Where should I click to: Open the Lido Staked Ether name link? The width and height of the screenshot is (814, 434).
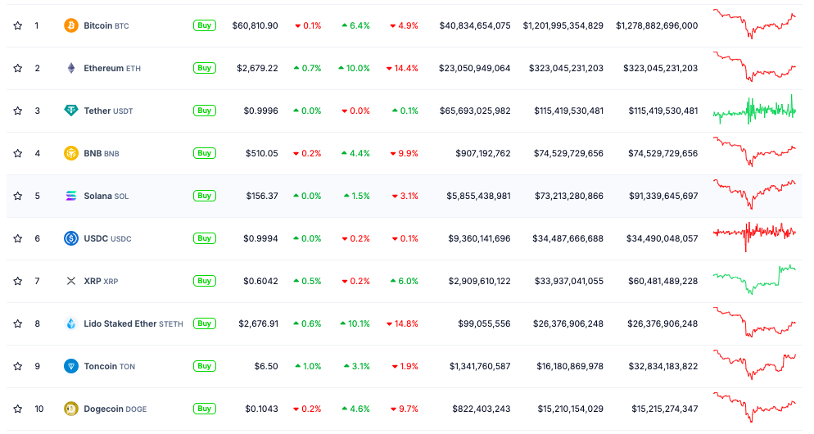(120, 323)
